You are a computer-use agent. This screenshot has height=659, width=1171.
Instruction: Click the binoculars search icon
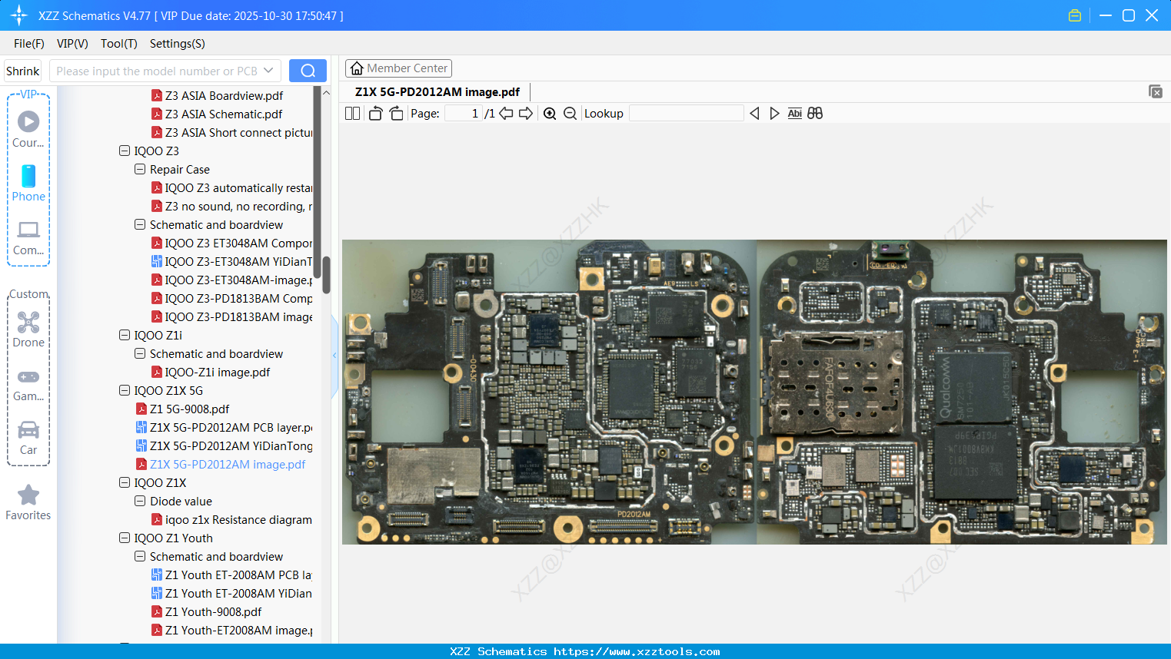815,114
